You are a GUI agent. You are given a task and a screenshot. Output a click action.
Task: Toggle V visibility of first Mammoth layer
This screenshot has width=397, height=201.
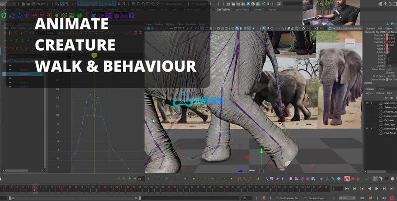367,103
